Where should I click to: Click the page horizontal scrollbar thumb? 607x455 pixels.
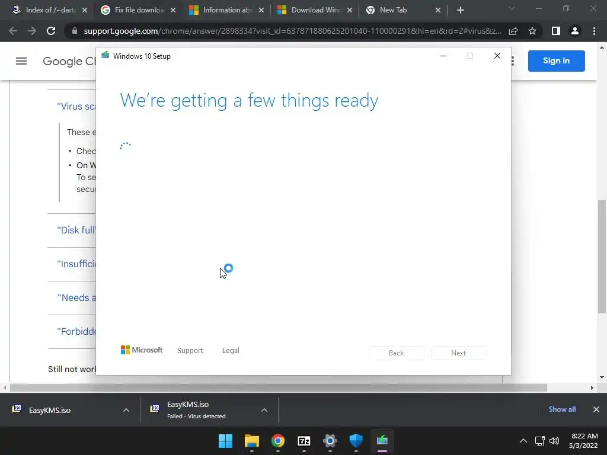click(279, 387)
